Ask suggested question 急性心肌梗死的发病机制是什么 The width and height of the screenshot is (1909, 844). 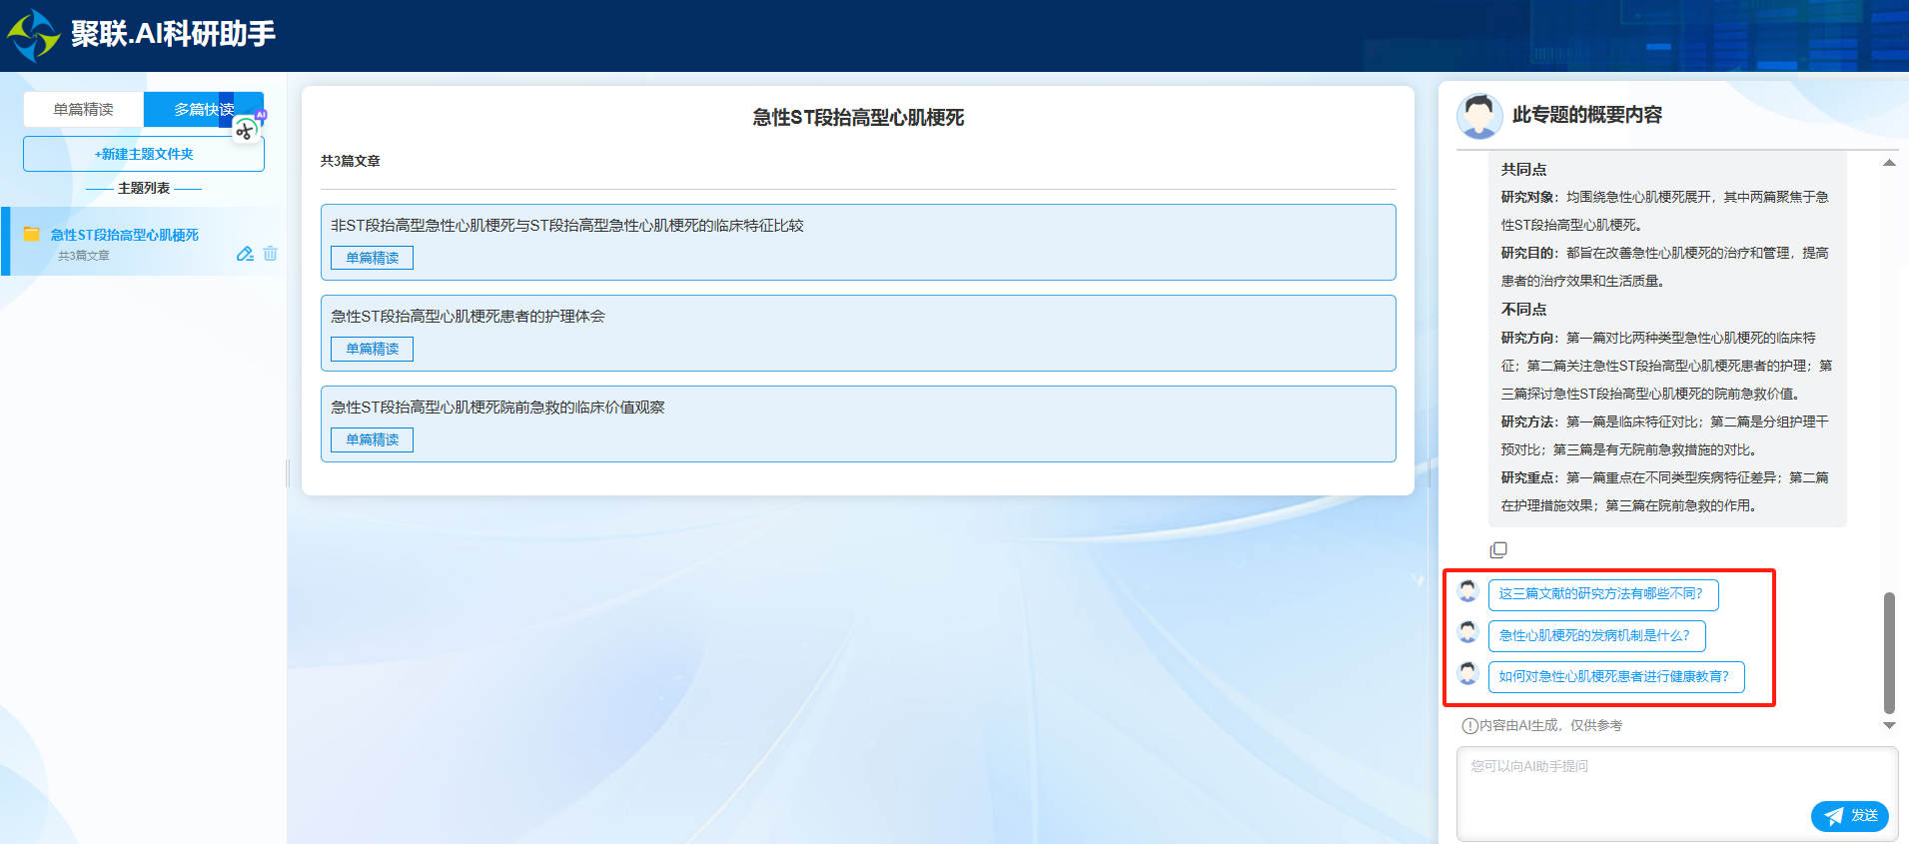pos(1595,636)
